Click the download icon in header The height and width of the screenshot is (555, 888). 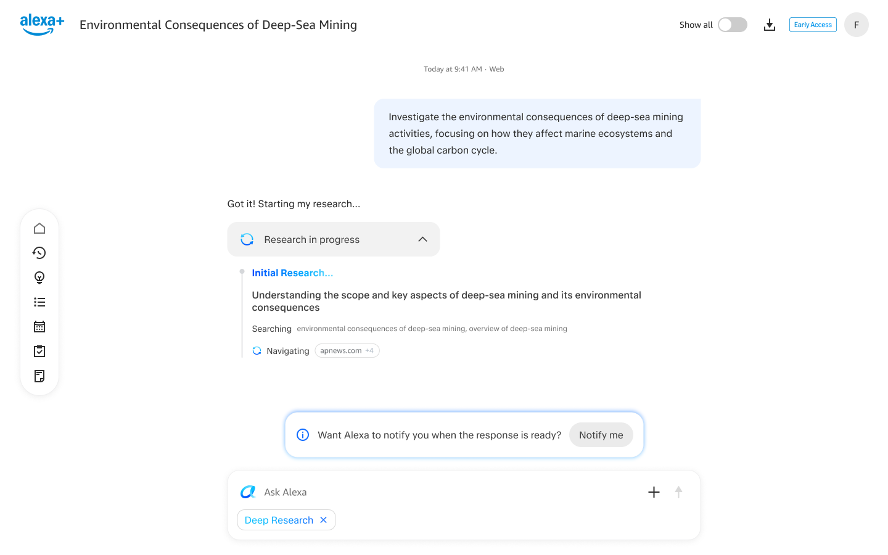point(770,25)
